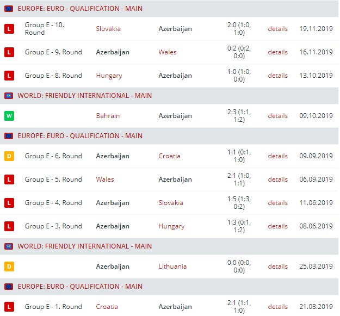Open details for Slovakia vs Azerbaijan 2:0
The image size is (340, 316).
(277, 29)
